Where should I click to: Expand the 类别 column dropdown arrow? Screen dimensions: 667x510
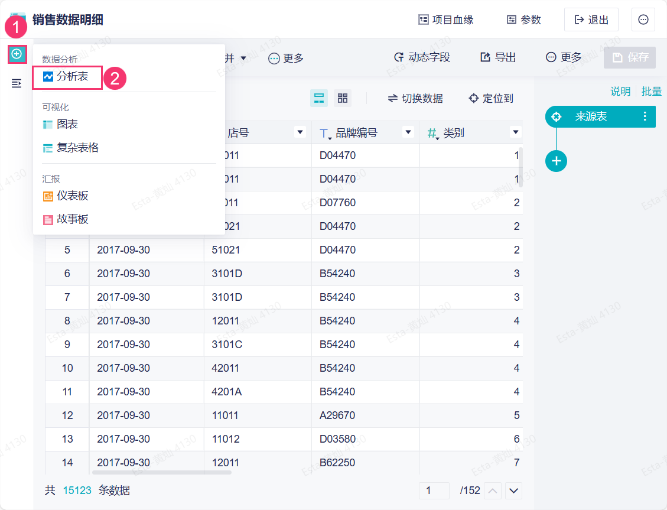[x=515, y=132]
